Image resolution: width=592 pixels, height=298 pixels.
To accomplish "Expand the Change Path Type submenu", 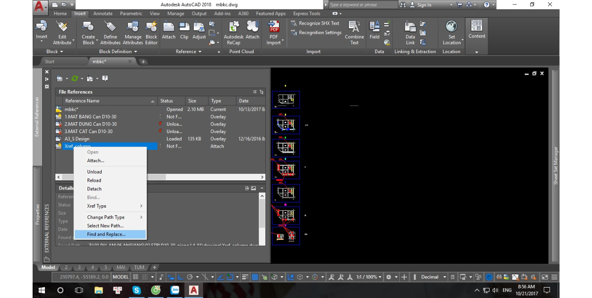I will tap(110, 217).
